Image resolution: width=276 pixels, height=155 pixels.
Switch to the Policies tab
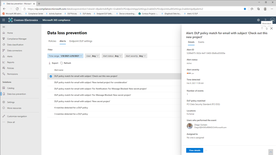(52, 41)
